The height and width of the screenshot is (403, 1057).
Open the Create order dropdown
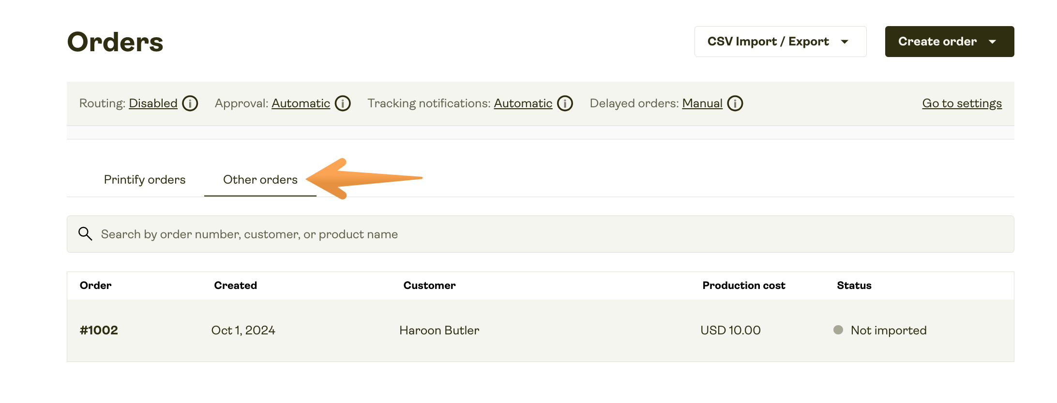[937, 42]
